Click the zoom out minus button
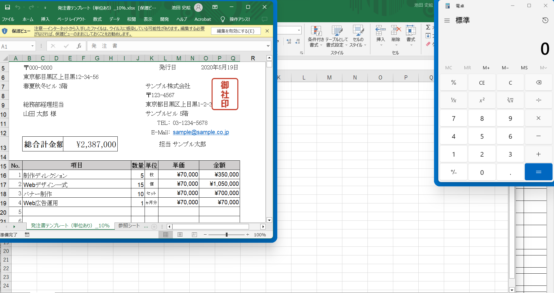Screen dimensions: 554x293 (205, 235)
